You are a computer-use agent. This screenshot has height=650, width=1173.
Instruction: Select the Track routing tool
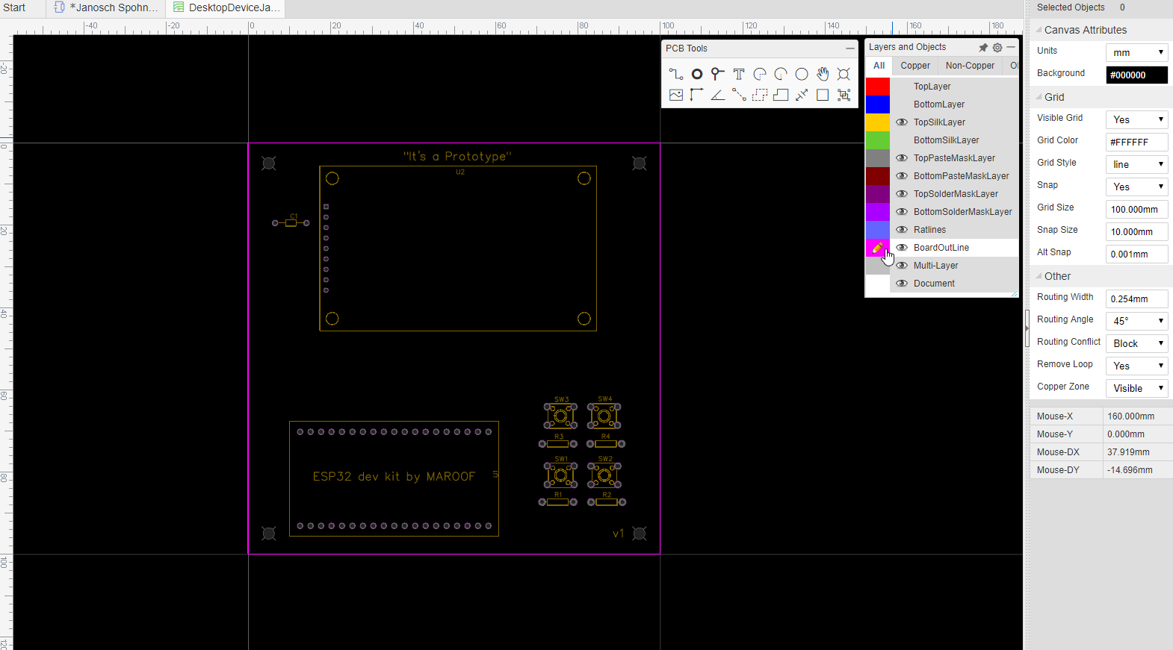(676, 74)
